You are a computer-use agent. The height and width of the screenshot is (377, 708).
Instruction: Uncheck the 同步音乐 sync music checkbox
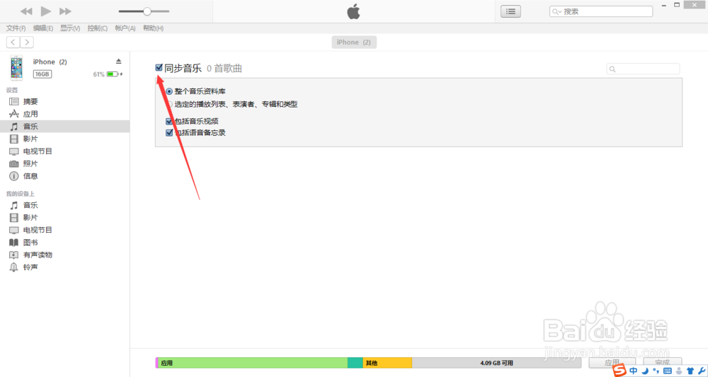click(159, 68)
